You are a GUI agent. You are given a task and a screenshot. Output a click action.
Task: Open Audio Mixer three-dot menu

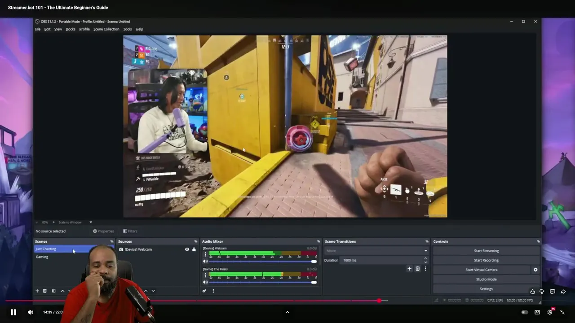point(213,291)
